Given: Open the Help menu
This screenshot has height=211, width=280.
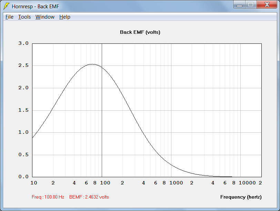Looking at the screenshot, I should tap(64, 17).
